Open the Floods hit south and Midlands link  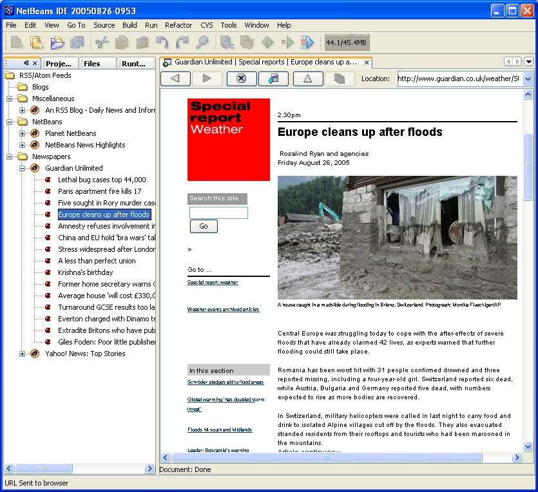coord(220,430)
